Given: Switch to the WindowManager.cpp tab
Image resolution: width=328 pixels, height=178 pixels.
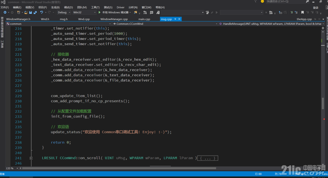Looking at the screenshot, I should pos(114,19).
